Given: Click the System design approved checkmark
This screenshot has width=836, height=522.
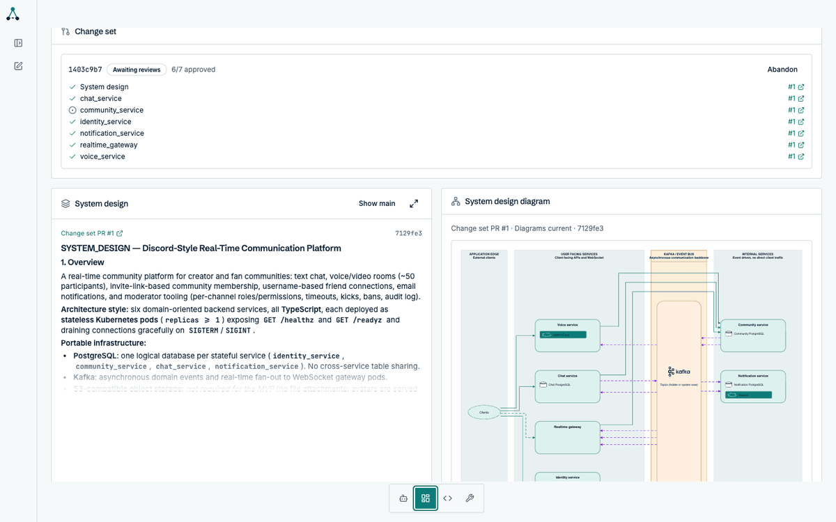Looking at the screenshot, I should pyautogui.click(x=72, y=87).
